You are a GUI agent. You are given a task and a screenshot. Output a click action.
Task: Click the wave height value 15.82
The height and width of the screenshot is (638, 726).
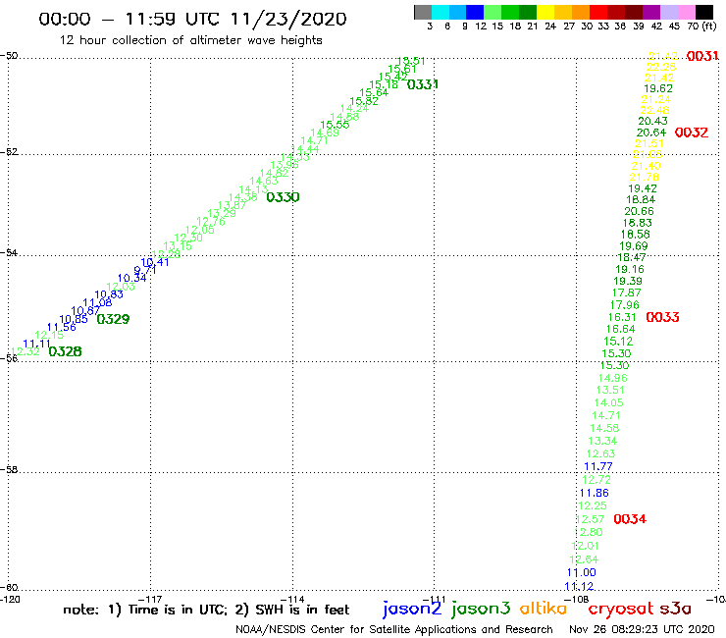tap(364, 101)
